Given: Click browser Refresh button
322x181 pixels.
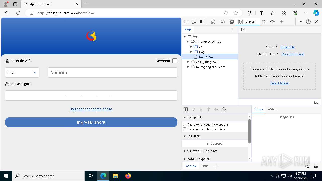Looking at the screenshot, I should click(x=18, y=13).
